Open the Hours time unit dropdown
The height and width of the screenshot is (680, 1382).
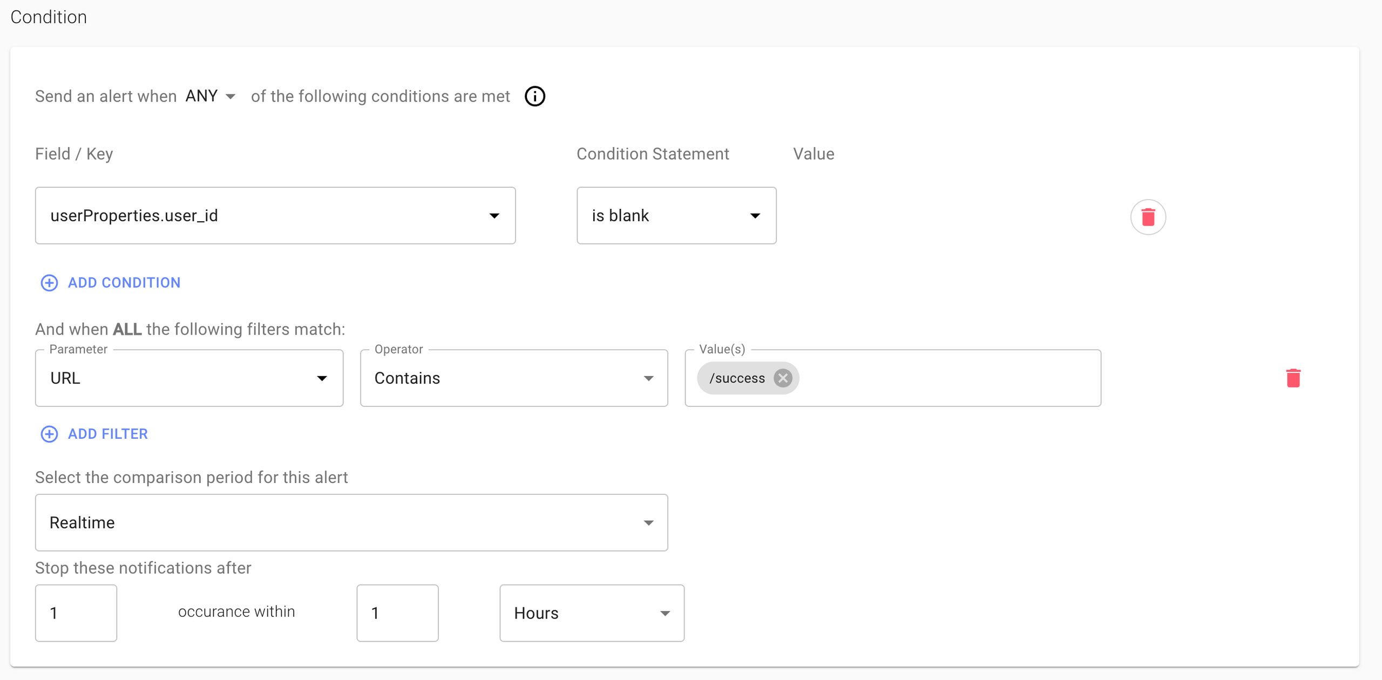click(592, 613)
